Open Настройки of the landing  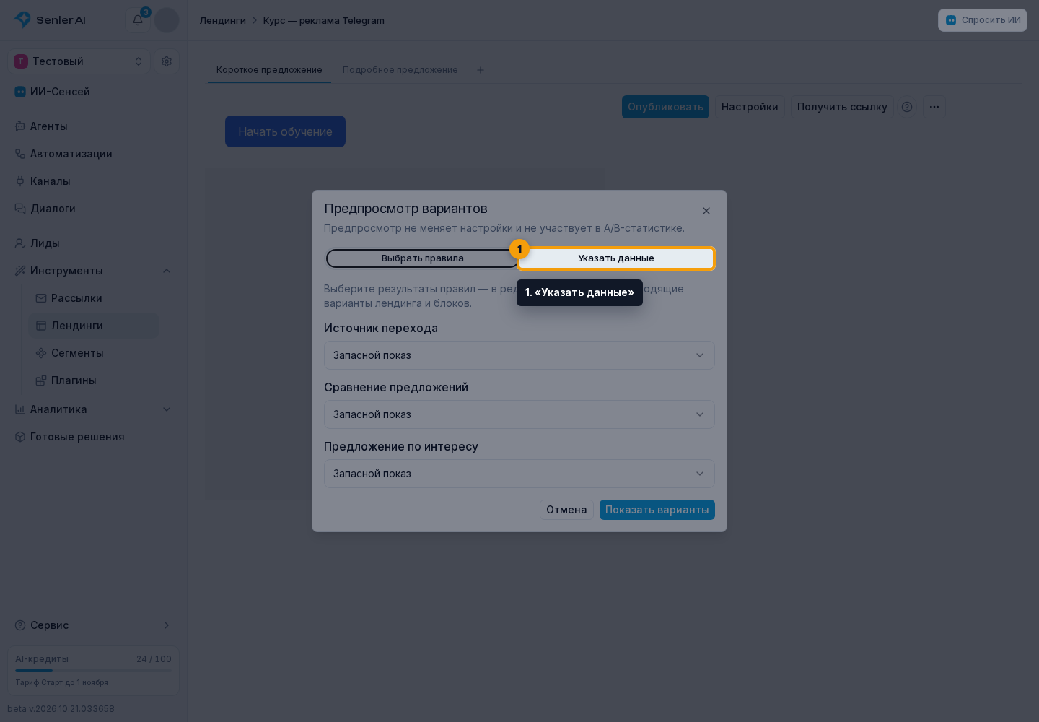[x=750, y=107]
